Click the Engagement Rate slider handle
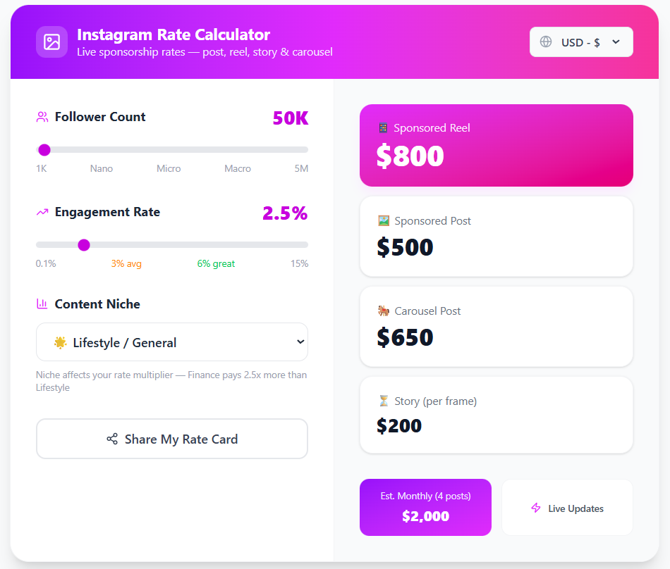670x569 pixels. pyautogui.click(x=84, y=244)
